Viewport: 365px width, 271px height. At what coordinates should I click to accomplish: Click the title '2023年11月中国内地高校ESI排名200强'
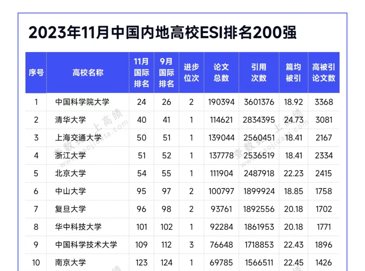click(162, 33)
